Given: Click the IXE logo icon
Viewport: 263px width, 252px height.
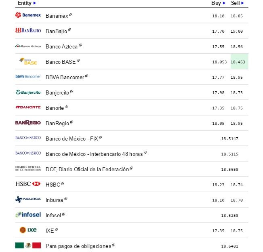Looking at the screenshot, I should [28, 230].
